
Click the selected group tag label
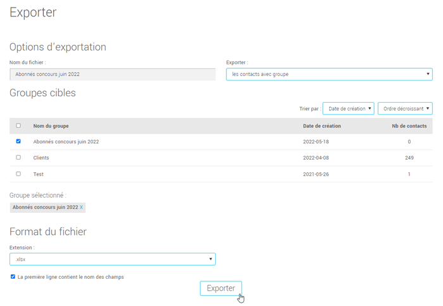click(x=45, y=207)
